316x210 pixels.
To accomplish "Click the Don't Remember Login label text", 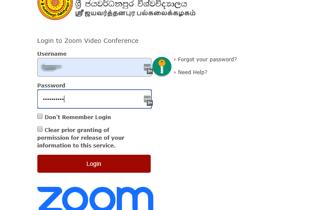I will (x=78, y=117).
